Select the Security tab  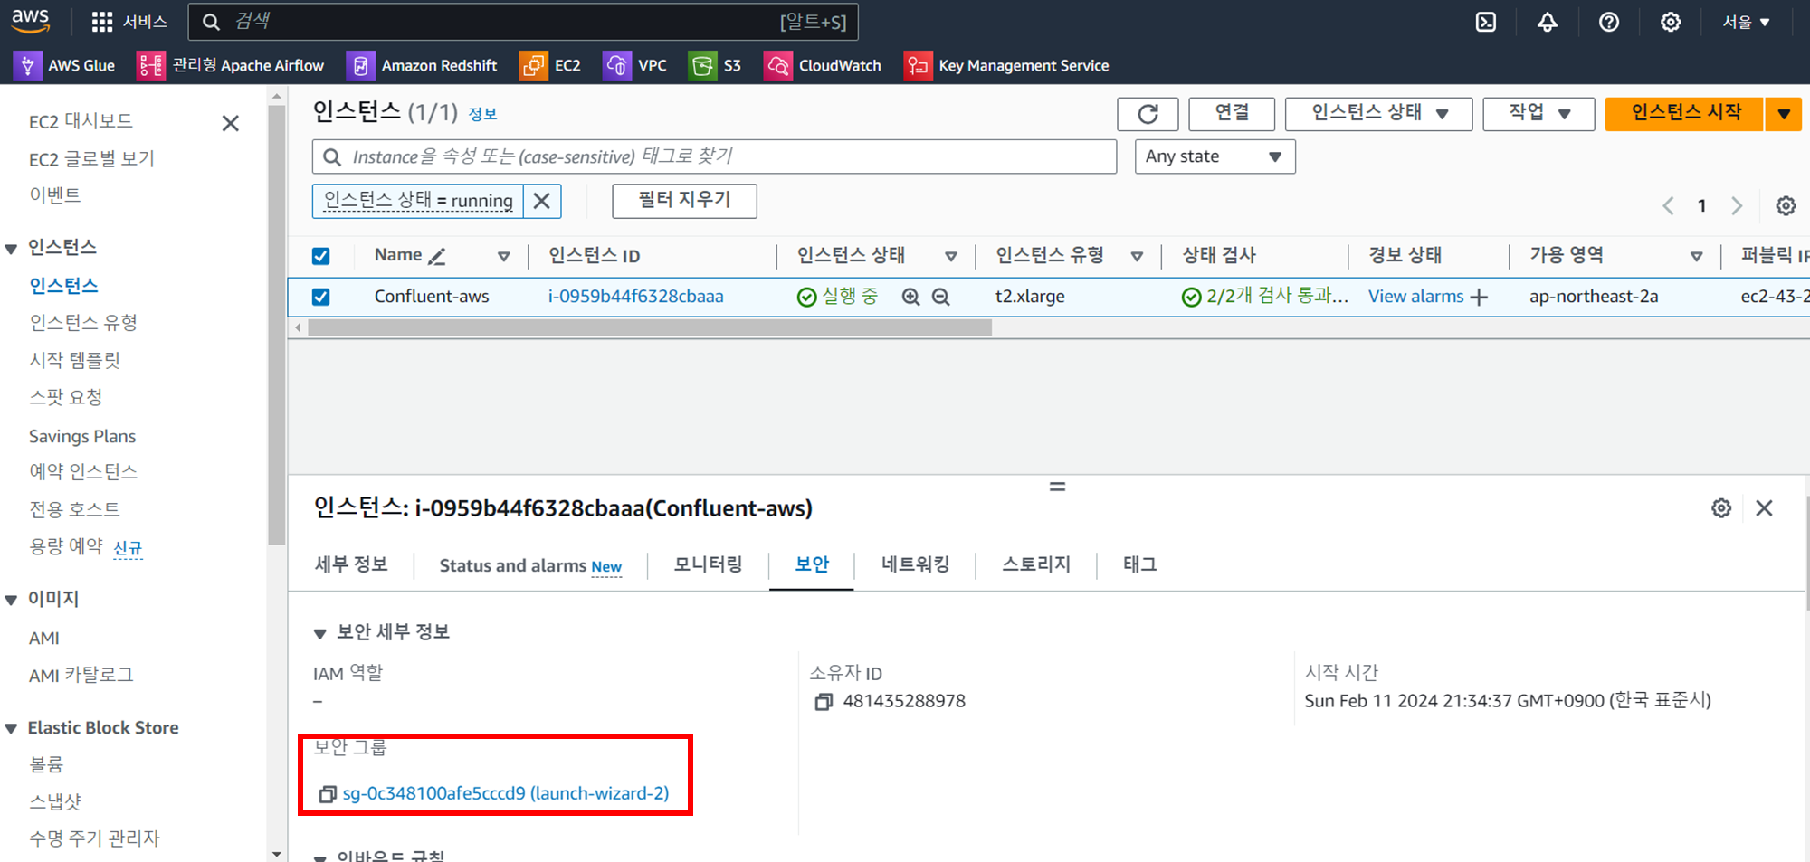pos(812,564)
